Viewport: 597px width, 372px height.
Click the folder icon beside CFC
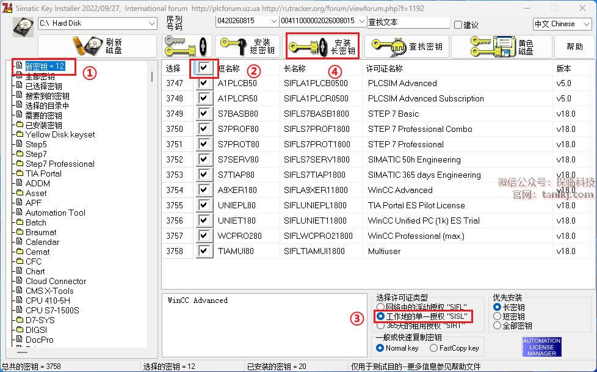click(x=20, y=261)
